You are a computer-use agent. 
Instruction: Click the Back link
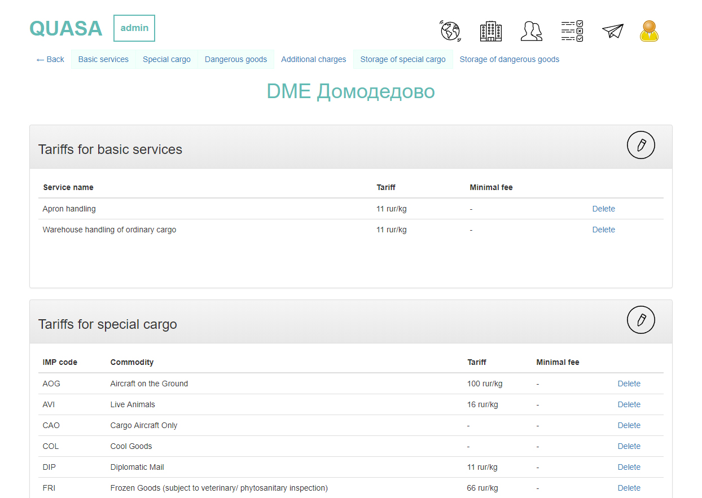pos(50,59)
